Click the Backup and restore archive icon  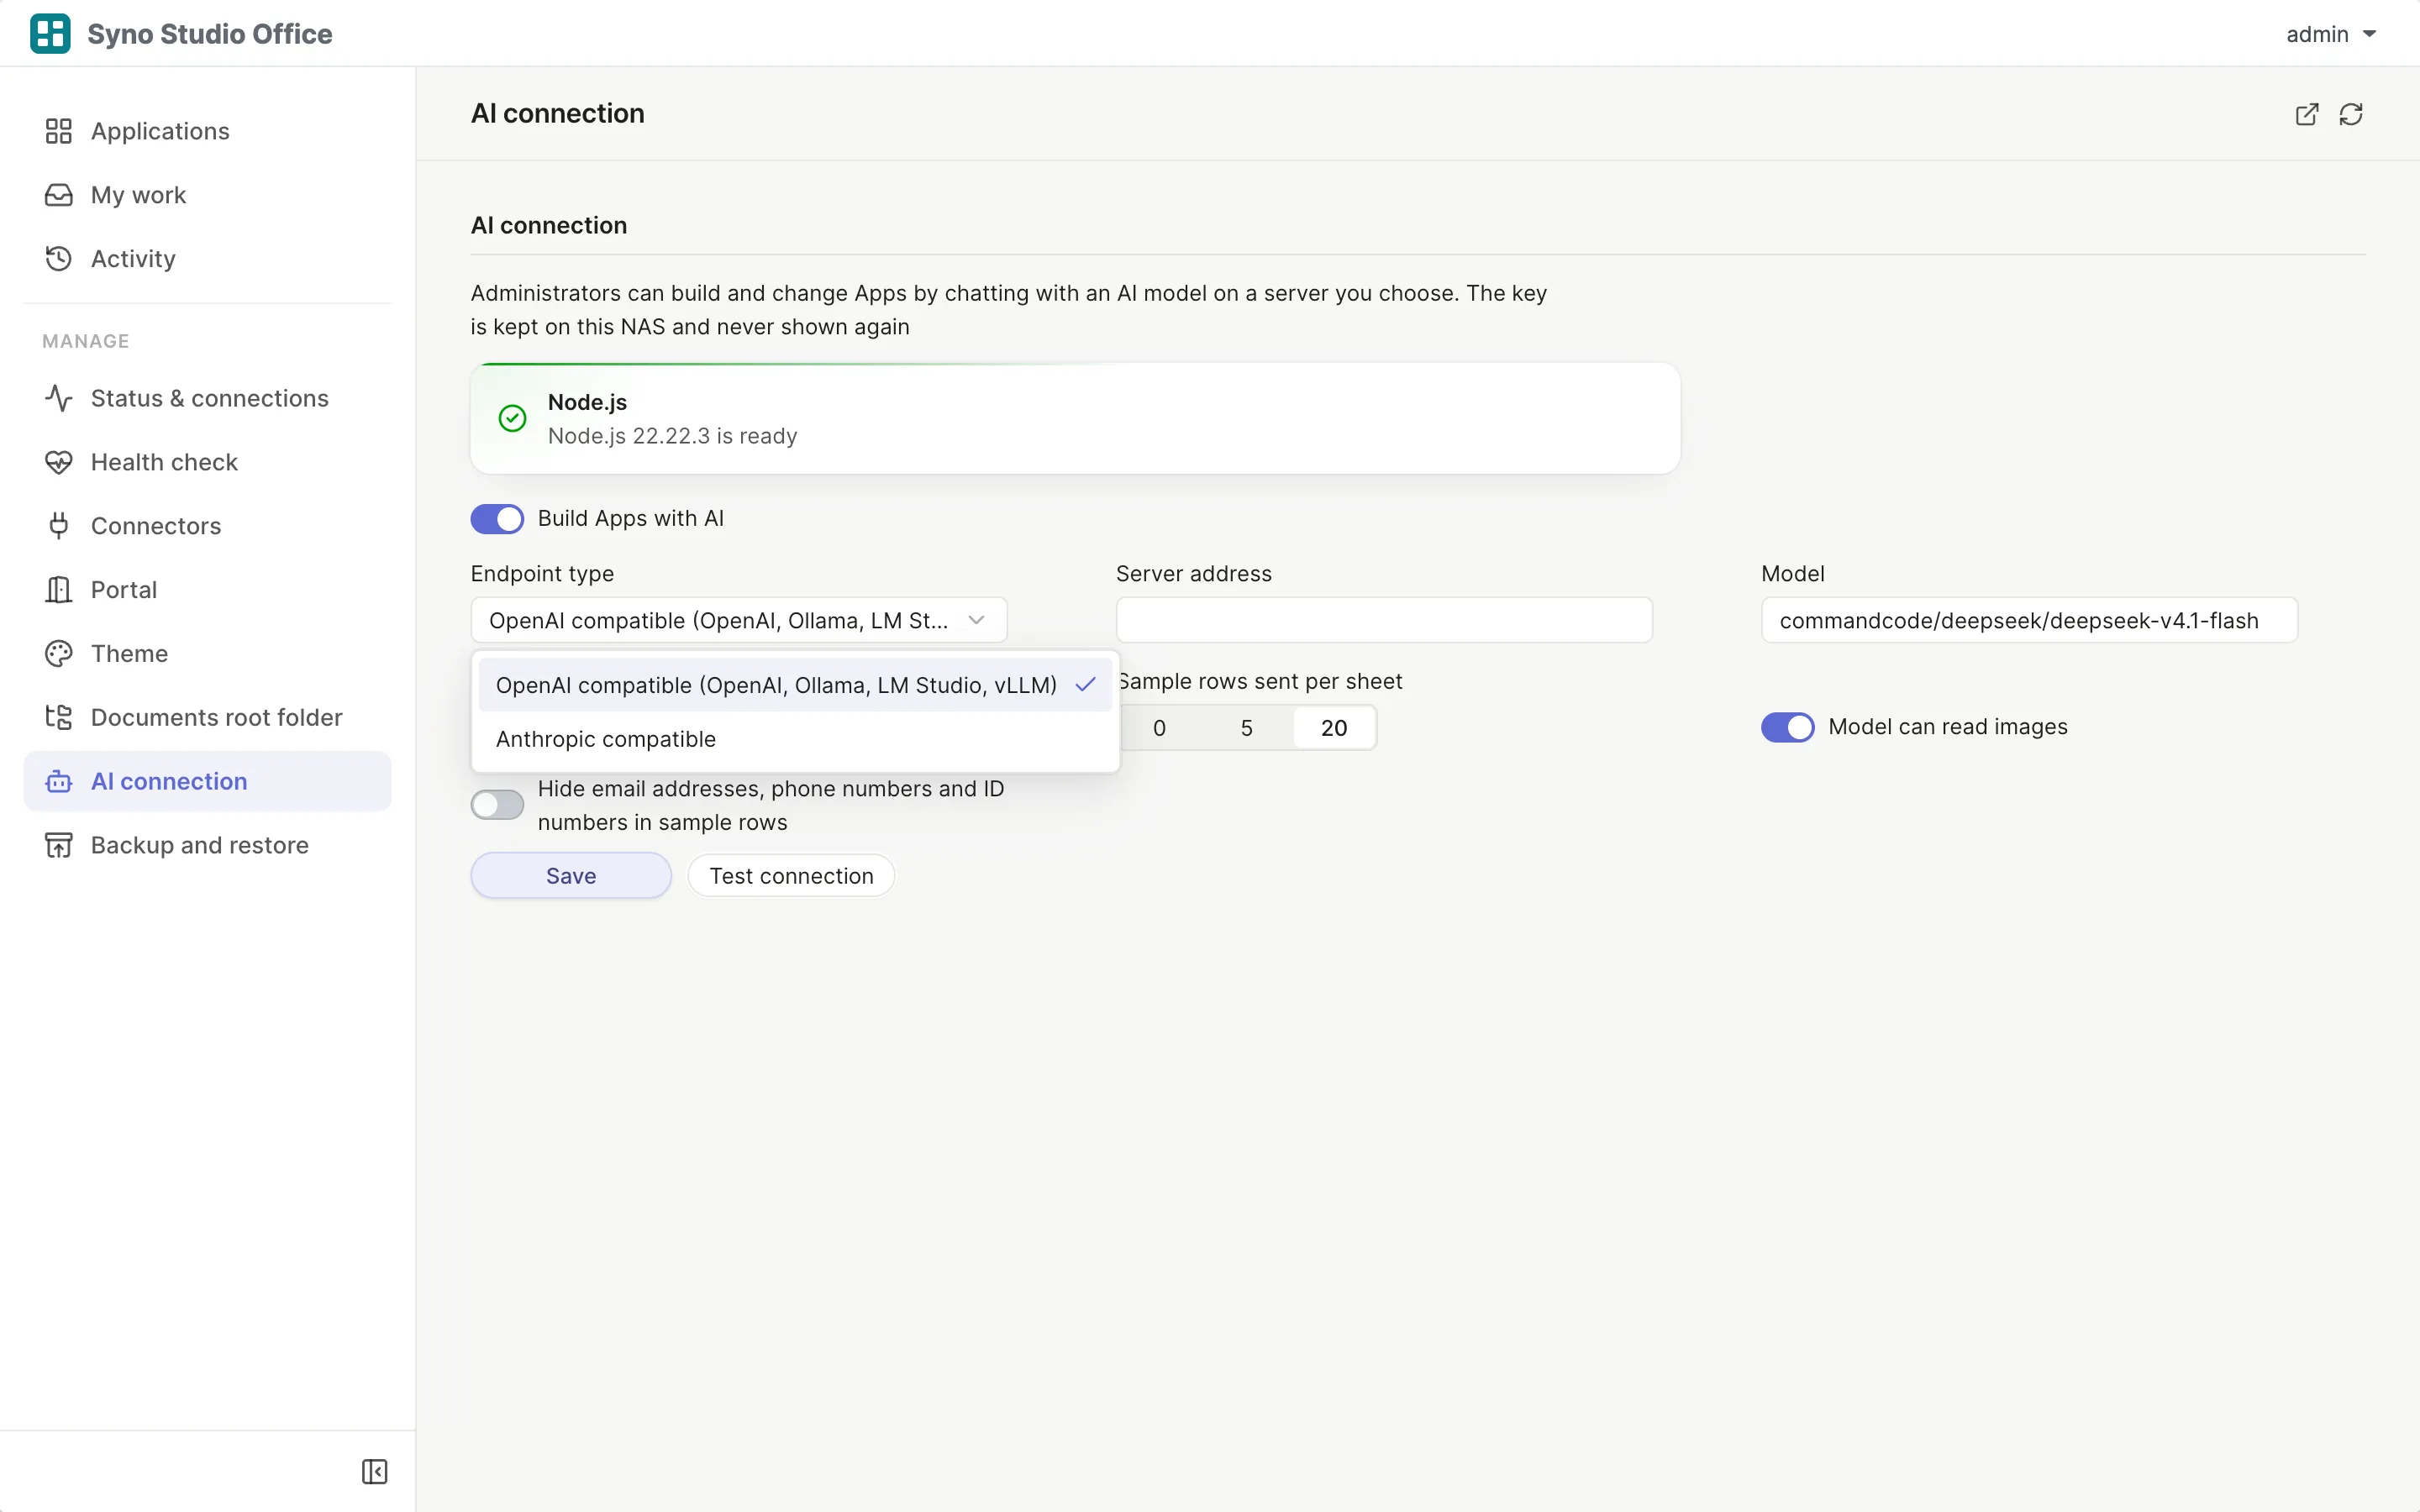(59, 845)
